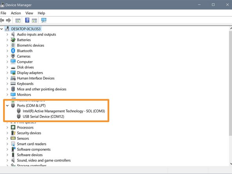Select Intel(R) Active Management Technology - SOL (COM3)
The width and height of the screenshot is (232, 174).
[64, 111]
